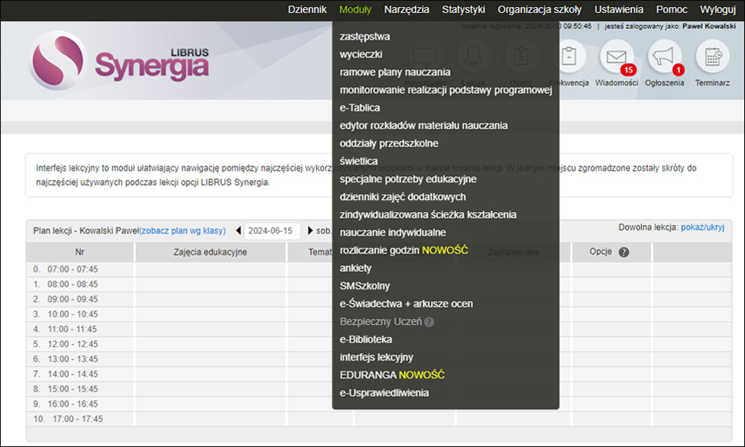Open the Ustawienia menu
Viewport: 745px width, 447px height.
click(x=618, y=9)
